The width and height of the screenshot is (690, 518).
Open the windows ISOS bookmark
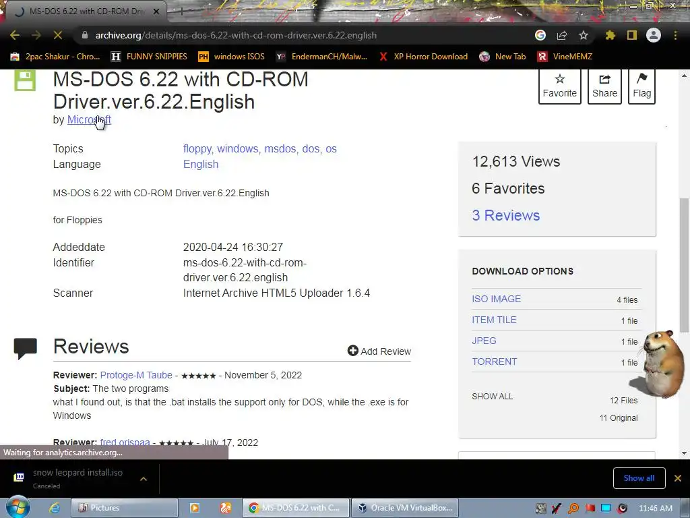(232, 57)
